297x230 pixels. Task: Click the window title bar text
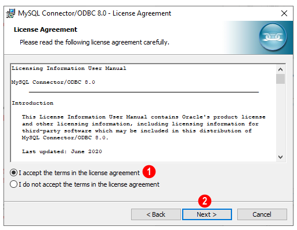tap(95, 13)
